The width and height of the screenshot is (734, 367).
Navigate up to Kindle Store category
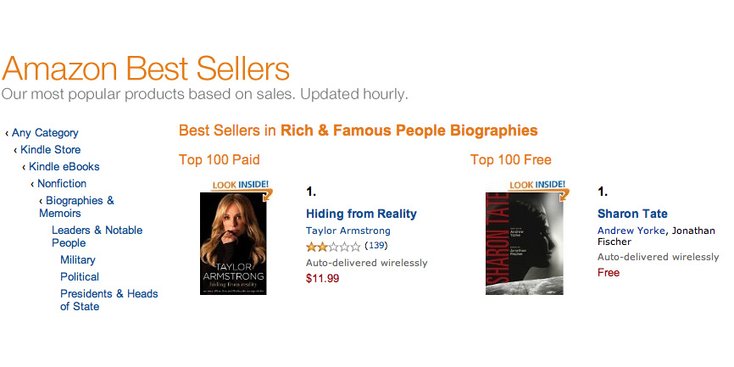click(51, 150)
